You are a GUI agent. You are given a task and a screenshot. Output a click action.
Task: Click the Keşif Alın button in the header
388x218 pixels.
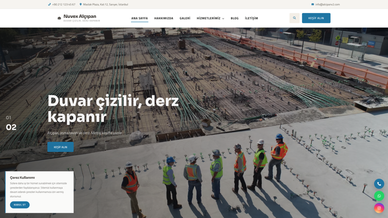tap(316, 18)
